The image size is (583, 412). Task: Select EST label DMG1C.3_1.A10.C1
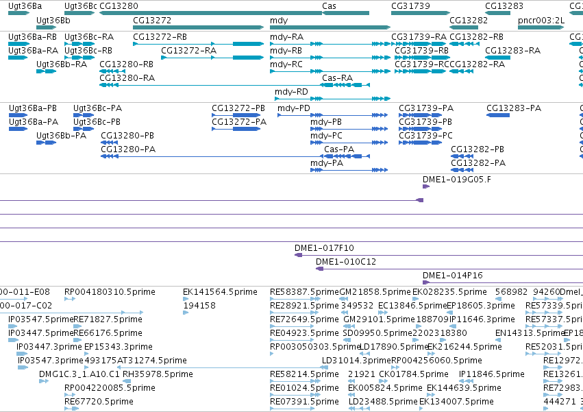(79, 374)
